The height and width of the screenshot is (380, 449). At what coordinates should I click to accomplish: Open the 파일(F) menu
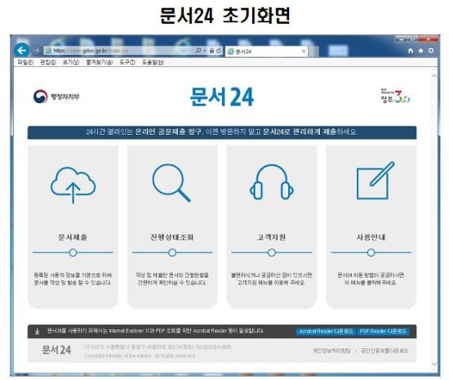pos(25,62)
